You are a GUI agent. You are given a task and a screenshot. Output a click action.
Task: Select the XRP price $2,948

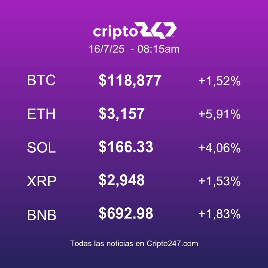coord(122,181)
